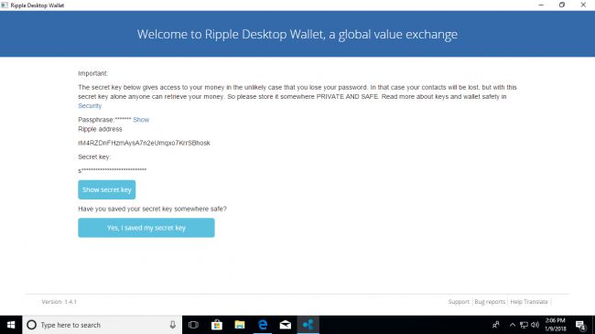The image size is (595, 334).
Task: Select the Ripple wallet taskbar icon
Action: [x=308, y=325]
